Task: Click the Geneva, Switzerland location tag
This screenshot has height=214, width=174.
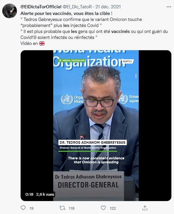Action: [x=72, y=61]
